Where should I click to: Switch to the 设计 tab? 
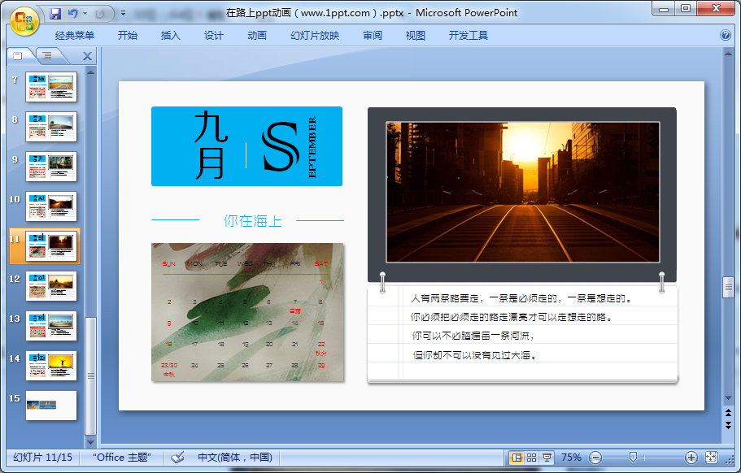[214, 36]
